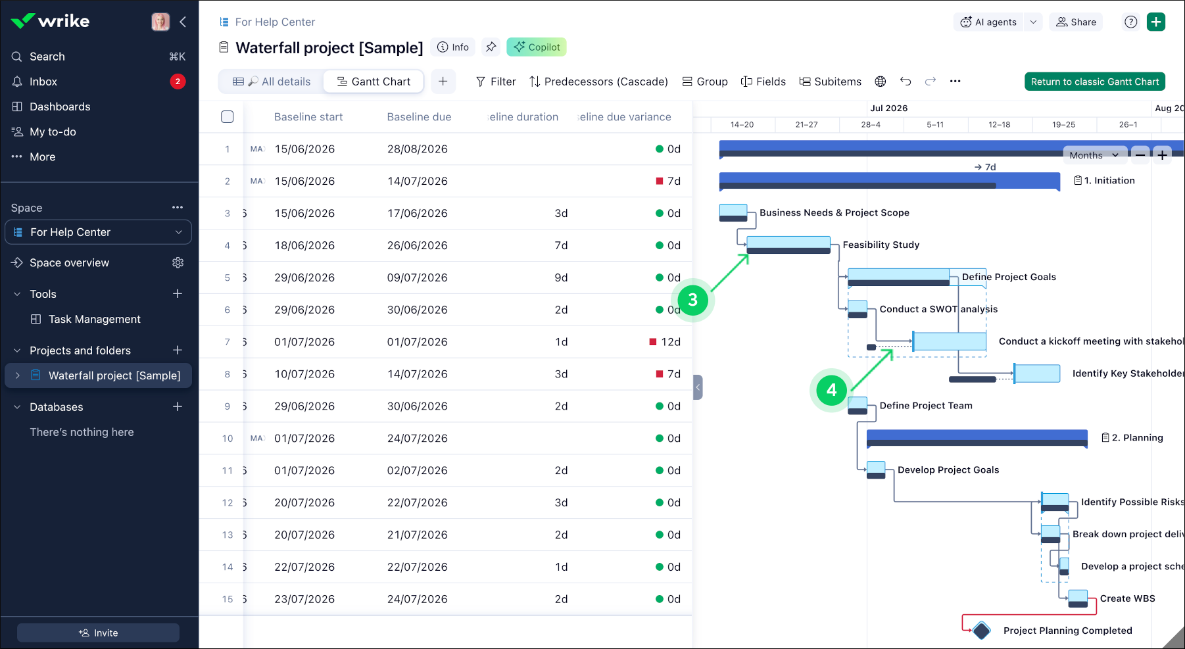Viewport: 1185px width, 649px height.
Task: Click the globe icon in toolbar
Action: click(881, 82)
